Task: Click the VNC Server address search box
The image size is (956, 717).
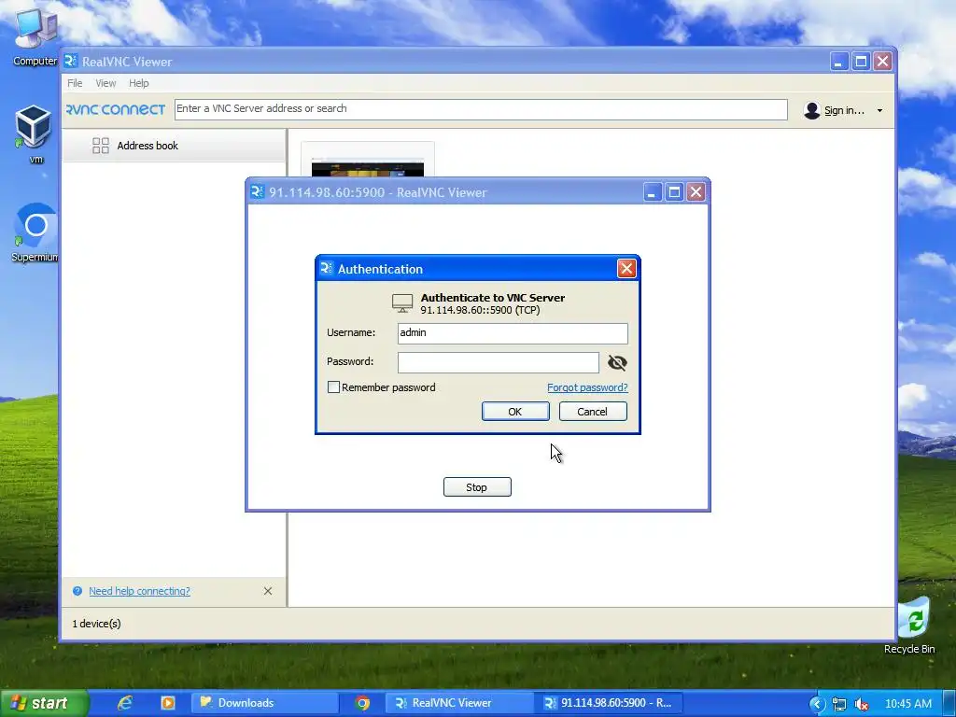Action: click(481, 109)
